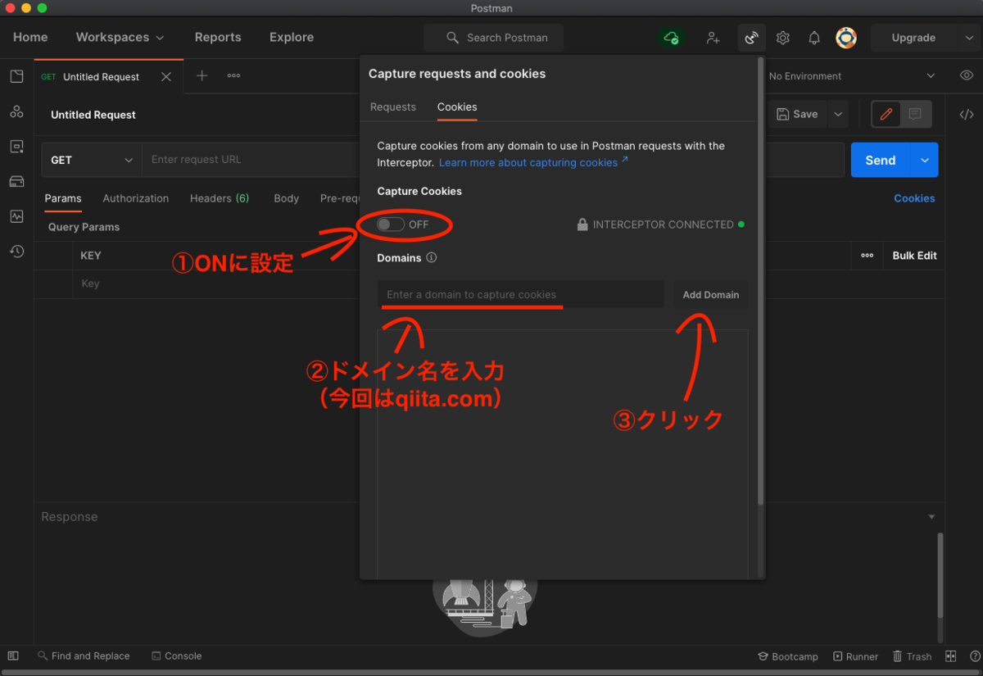Open Learn more about capturing cookies link

pos(533,163)
